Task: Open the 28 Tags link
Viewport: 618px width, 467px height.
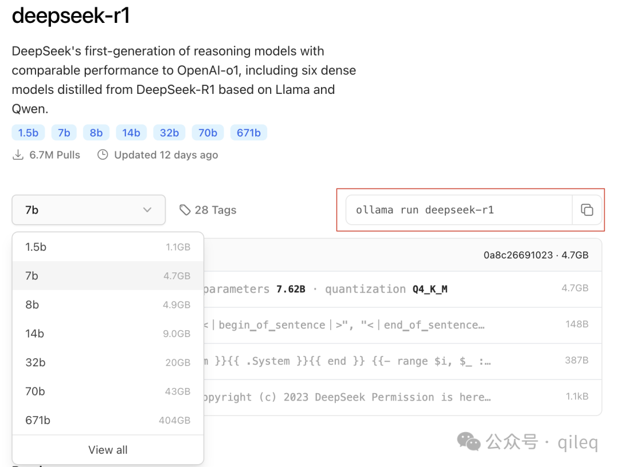Action: tap(215, 210)
